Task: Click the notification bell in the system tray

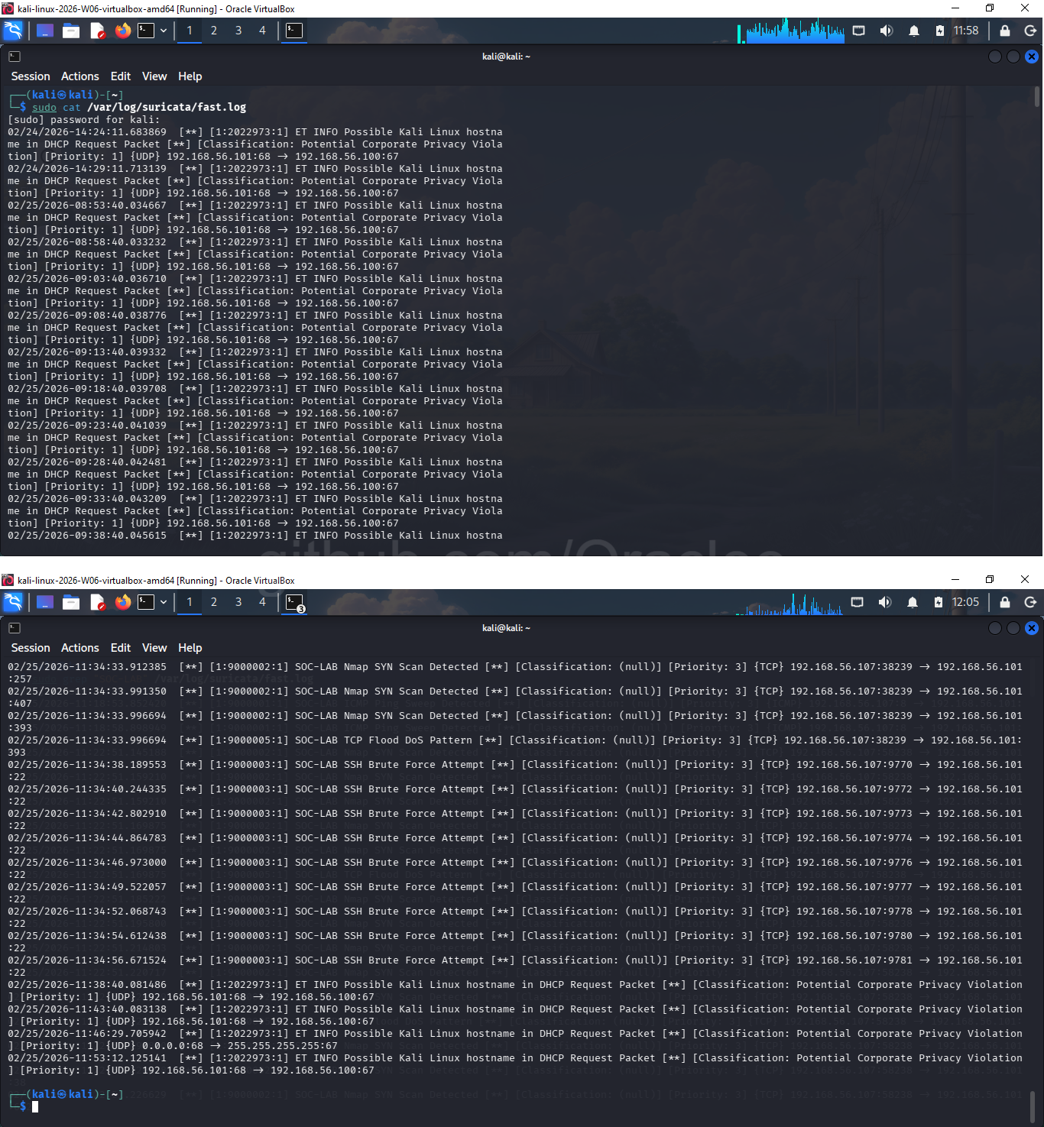Action: (x=913, y=31)
